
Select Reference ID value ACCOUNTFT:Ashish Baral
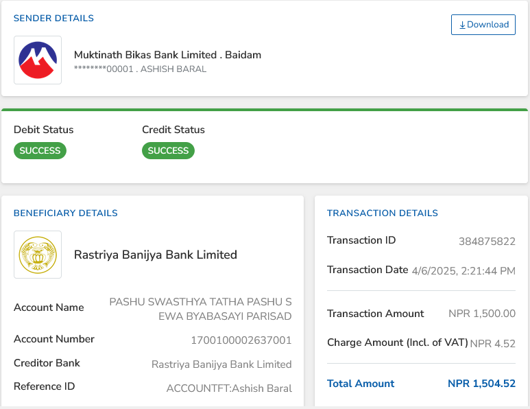click(229, 388)
